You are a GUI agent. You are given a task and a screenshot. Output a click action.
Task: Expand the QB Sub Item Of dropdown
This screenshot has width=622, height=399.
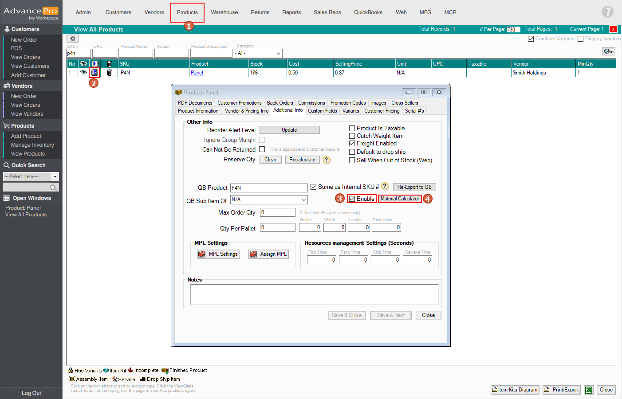[x=303, y=200]
